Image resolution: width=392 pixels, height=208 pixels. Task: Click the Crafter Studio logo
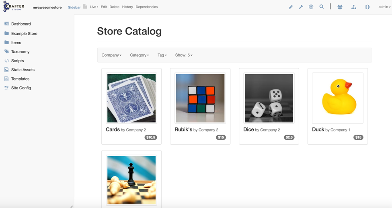pos(14,6)
